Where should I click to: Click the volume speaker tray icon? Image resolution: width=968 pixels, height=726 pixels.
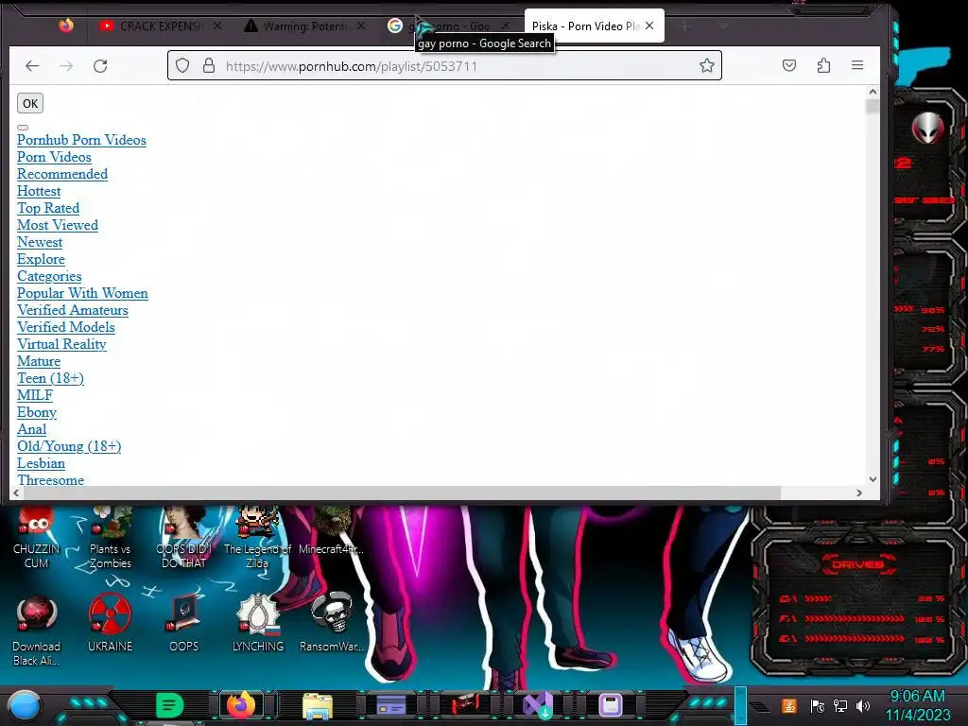point(863,705)
